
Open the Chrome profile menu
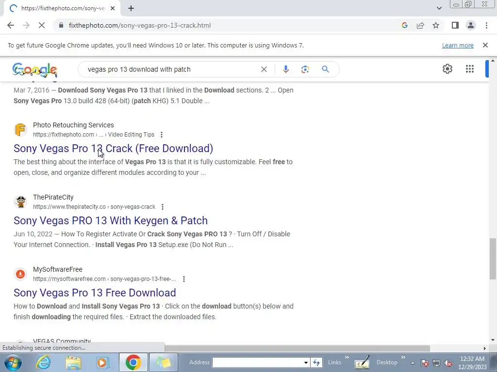click(471, 25)
